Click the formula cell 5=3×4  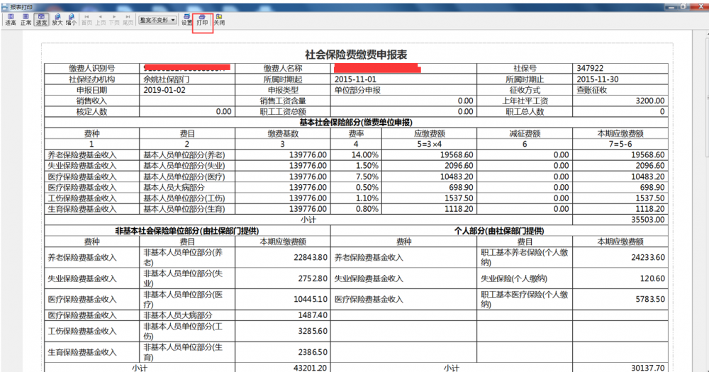(429, 144)
